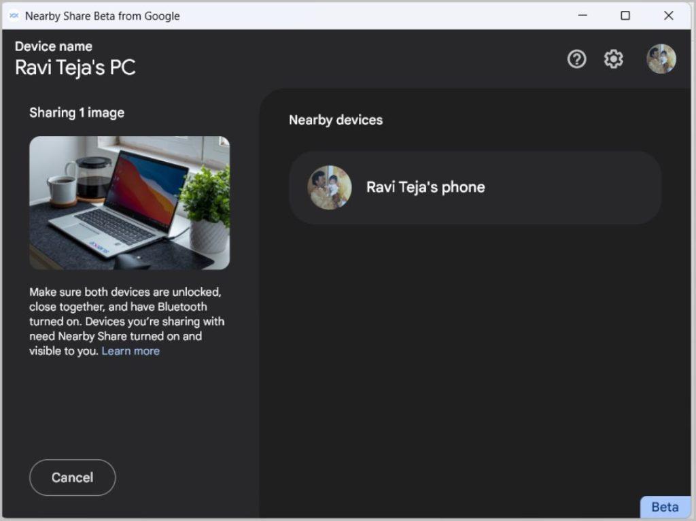Click the Device name label
Image resolution: width=696 pixels, height=521 pixels.
tap(54, 46)
